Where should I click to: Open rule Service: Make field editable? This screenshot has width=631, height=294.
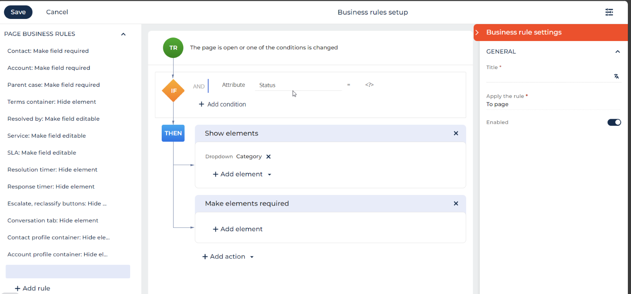[x=47, y=136]
